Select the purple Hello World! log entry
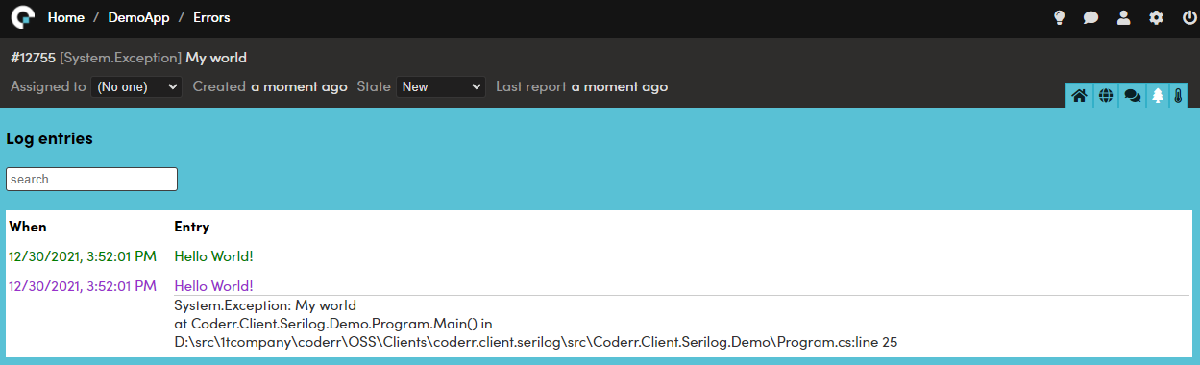Screen dimensions: 1200x365 [213, 285]
